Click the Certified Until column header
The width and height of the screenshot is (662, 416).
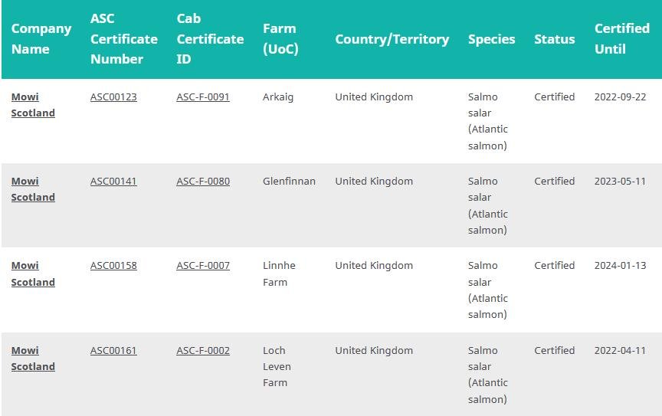(x=621, y=39)
